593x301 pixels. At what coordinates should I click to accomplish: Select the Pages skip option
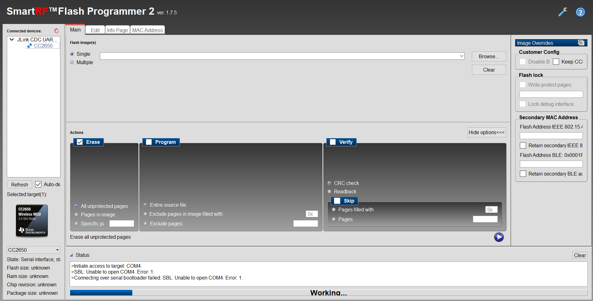click(x=334, y=219)
